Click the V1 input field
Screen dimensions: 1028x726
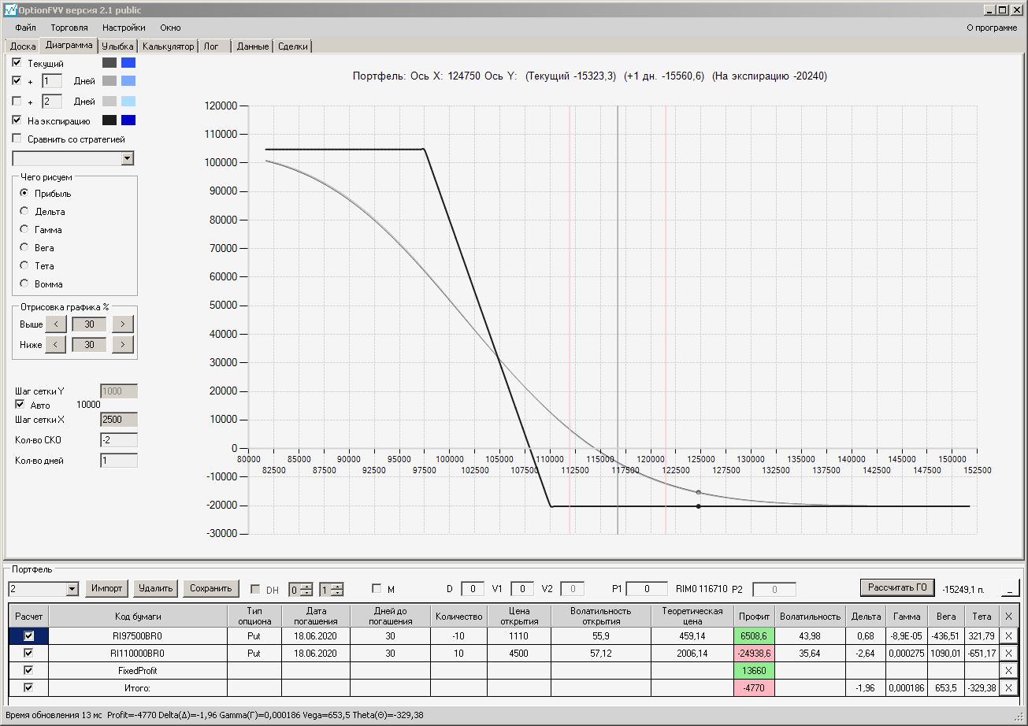click(522, 589)
